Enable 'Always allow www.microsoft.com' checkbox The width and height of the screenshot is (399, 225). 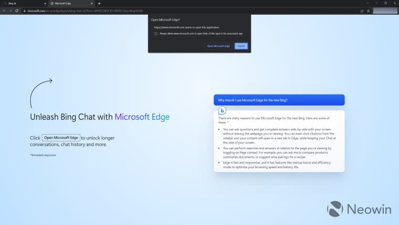click(156, 33)
